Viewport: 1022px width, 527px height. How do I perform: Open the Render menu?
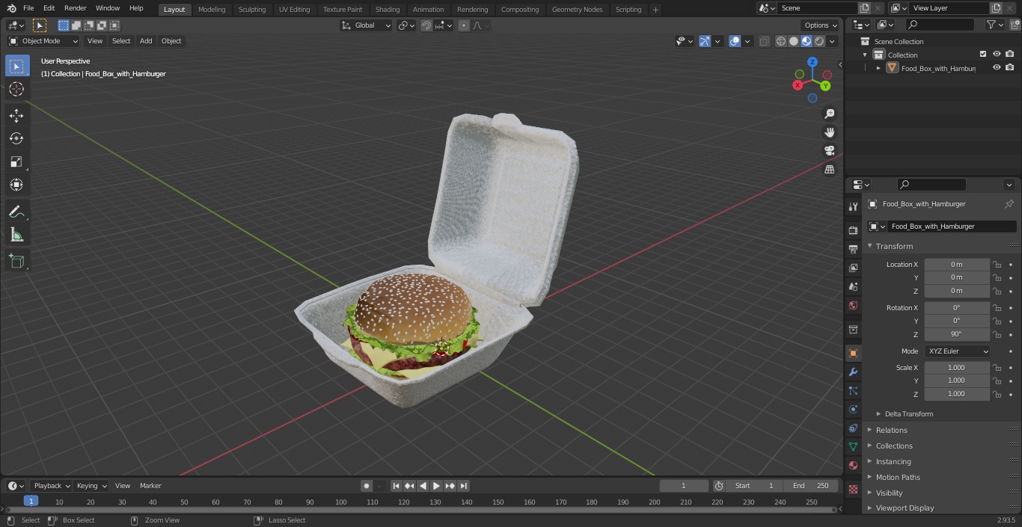(x=75, y=8)
